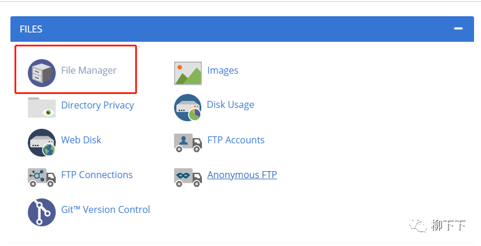
Task: Open the FTP Connections truck icon
Action: click(42, 177)
